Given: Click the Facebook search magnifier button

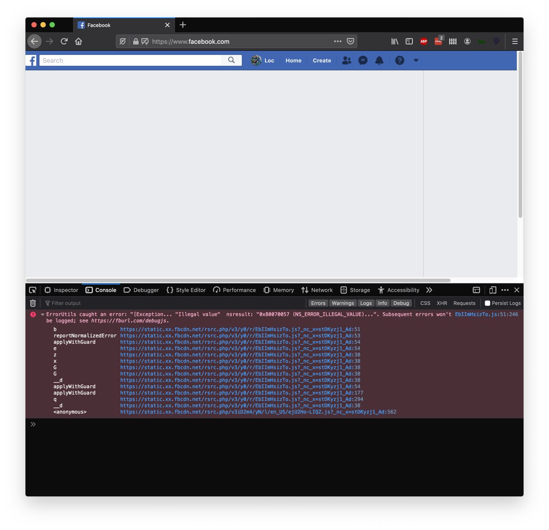Looking at the screenshot, I should coord(231,60).
